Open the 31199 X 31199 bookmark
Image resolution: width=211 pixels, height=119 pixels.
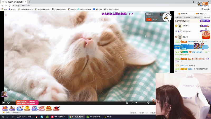[x=111, y=9]
